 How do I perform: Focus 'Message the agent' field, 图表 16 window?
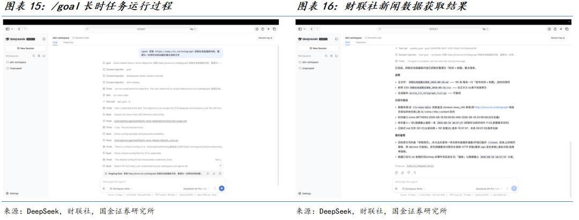[455, 181]
